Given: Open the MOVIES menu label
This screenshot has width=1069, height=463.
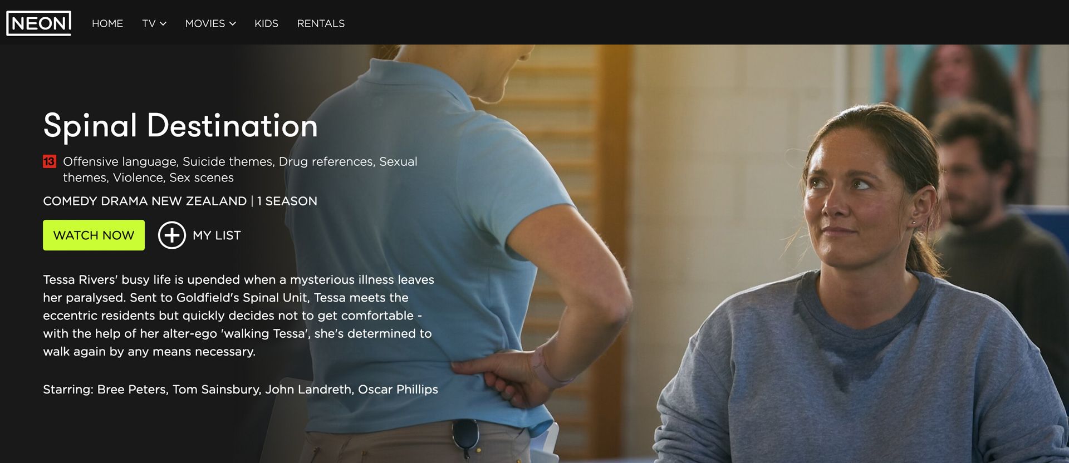Looking at the screenshot, I should 205,23.
